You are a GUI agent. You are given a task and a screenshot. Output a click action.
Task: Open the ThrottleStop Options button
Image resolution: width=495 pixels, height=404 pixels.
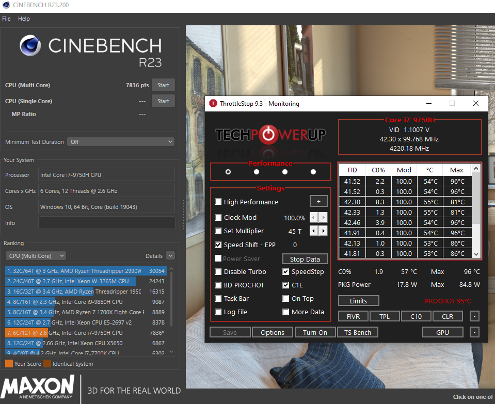point(273,332)
